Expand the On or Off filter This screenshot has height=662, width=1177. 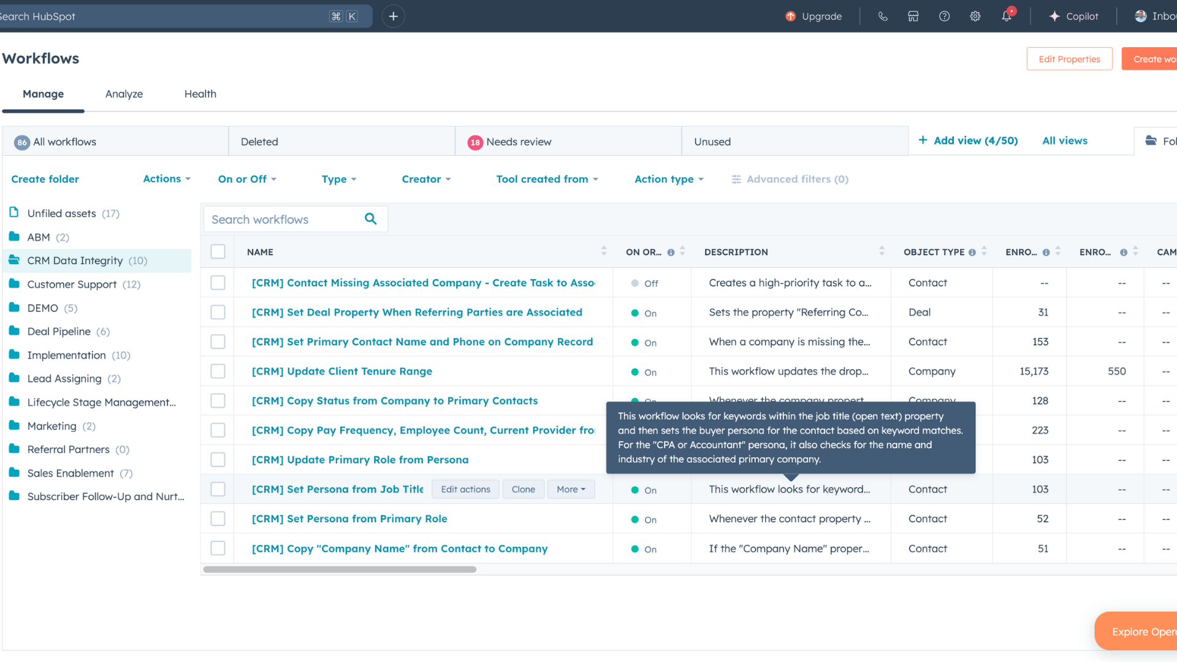(x=247, y=179)
